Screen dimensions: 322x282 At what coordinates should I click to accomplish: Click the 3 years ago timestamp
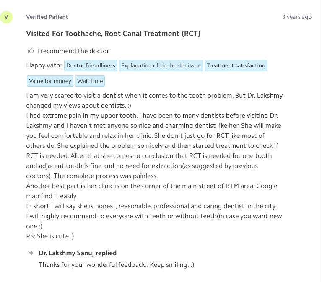pos(296,17)
